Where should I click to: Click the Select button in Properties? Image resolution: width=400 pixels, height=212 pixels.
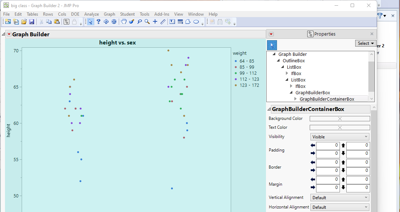[366, 43]
